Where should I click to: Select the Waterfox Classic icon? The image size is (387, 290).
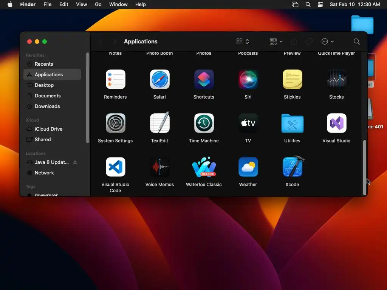204,167
